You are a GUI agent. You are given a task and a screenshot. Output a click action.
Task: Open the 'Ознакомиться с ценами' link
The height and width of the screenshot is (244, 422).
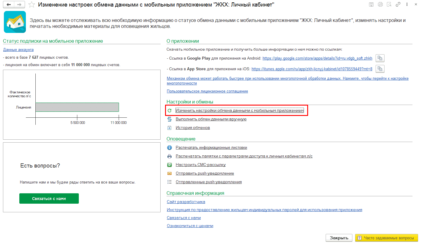point(190,226)
